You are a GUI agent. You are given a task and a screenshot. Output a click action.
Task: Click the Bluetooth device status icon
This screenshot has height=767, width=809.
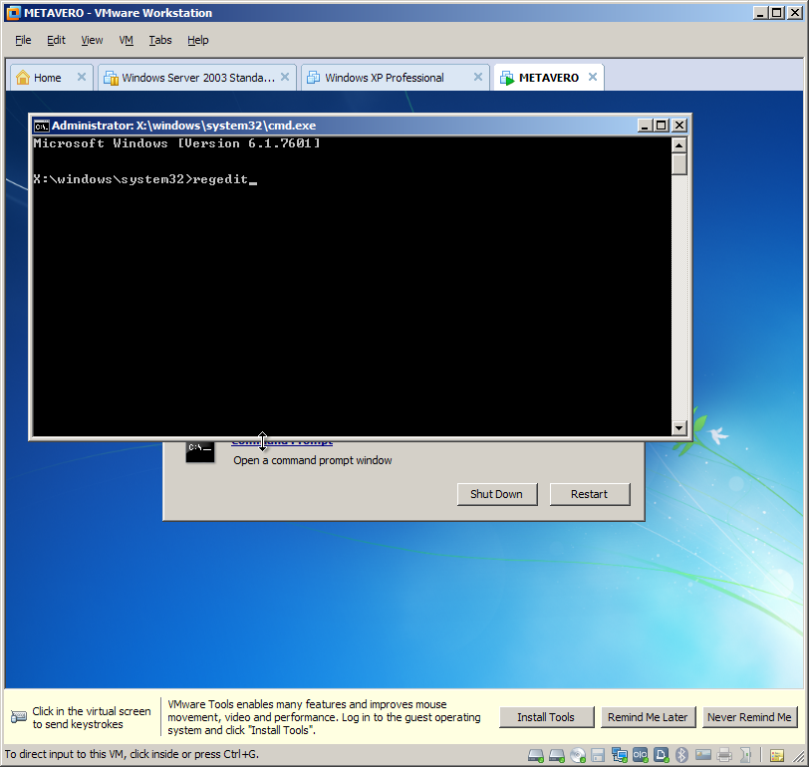[x=682, y=755]
